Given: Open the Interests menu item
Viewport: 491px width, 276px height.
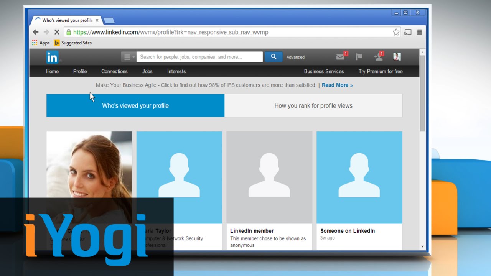Looking at the screenshot, I should pos(176,71).
